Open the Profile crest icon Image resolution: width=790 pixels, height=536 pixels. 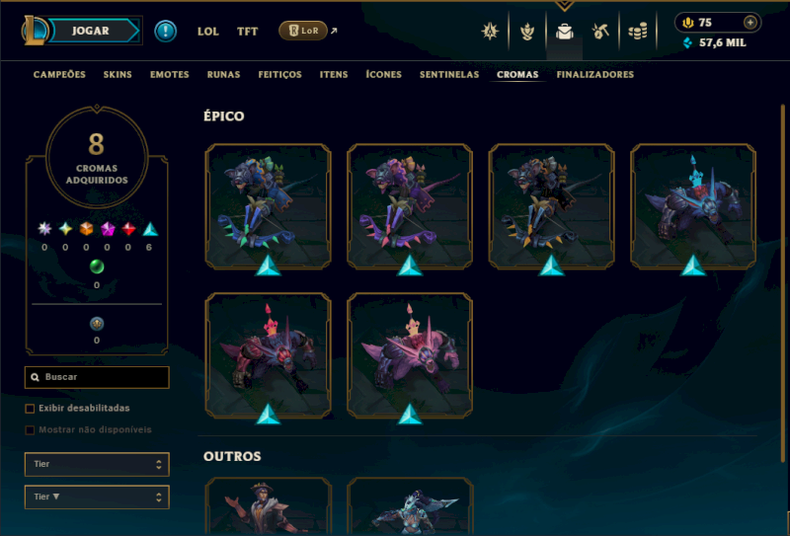pyautogui.click(x=490, y=32)
